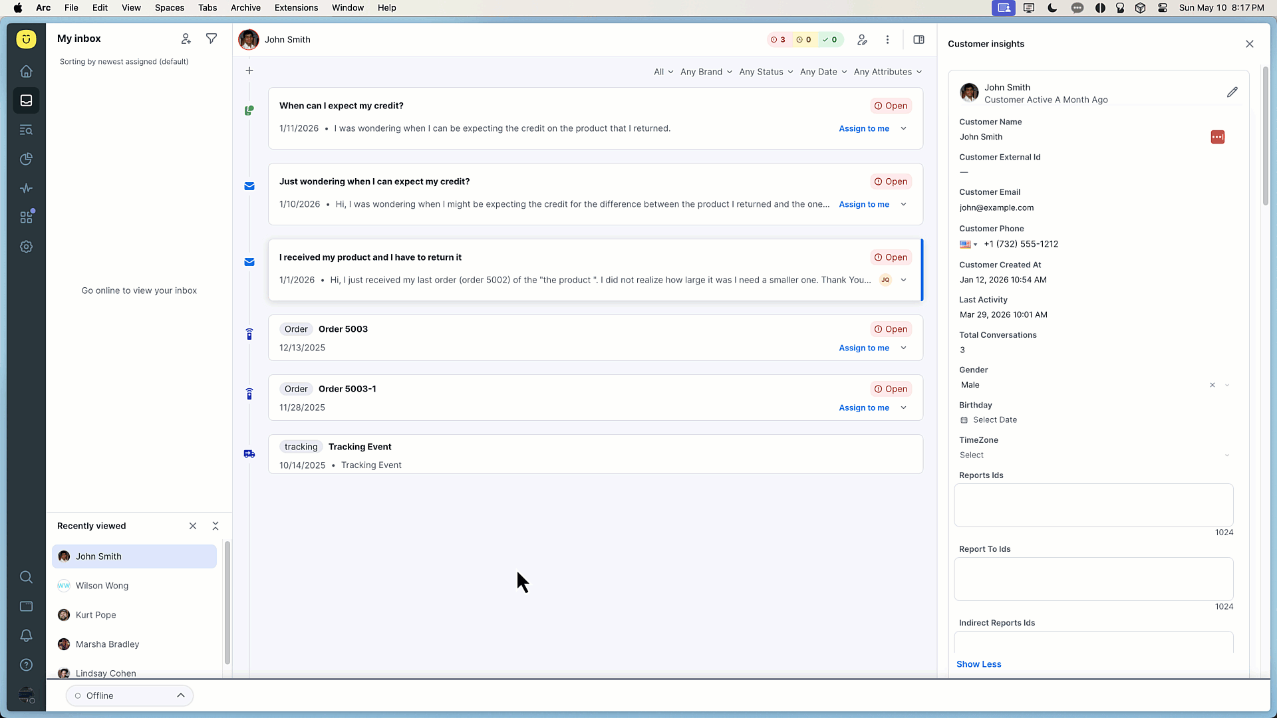Open the Gender dropdown arrow
This screenshot has height=718, width=1277.
tap(1227, 385)
